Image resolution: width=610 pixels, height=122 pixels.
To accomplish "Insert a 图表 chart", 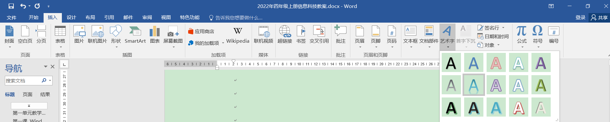I will [155, 34].
